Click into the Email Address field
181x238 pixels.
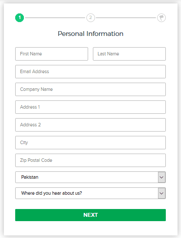pyautogui.click(x=90, y=72)
